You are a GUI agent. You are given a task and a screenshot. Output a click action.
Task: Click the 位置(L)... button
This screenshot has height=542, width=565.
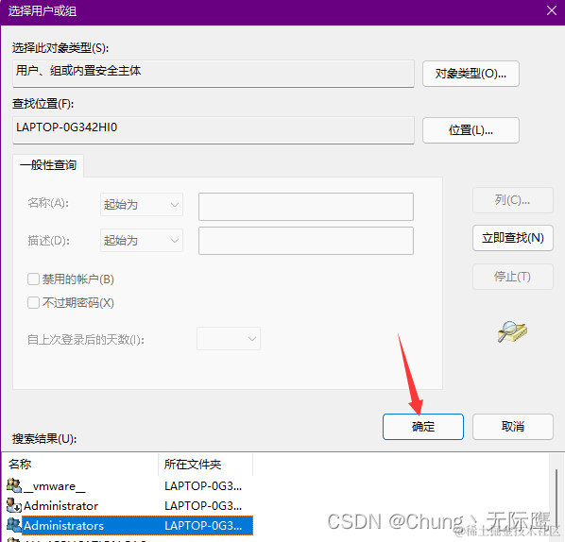click(471, 130)
